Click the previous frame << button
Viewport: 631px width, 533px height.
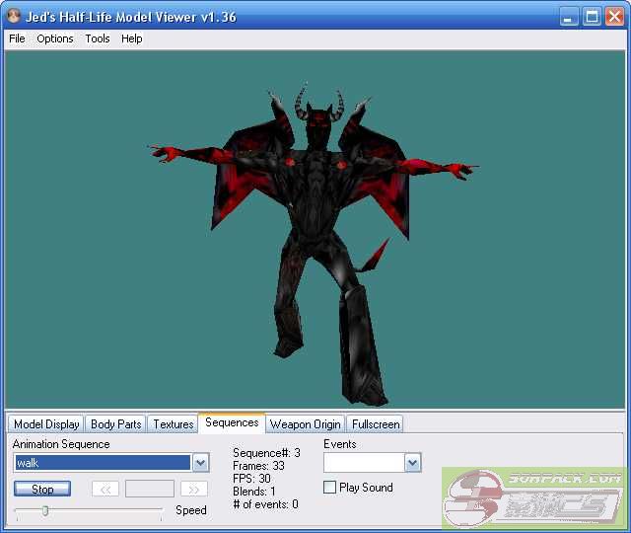click(x=105, y=489)
